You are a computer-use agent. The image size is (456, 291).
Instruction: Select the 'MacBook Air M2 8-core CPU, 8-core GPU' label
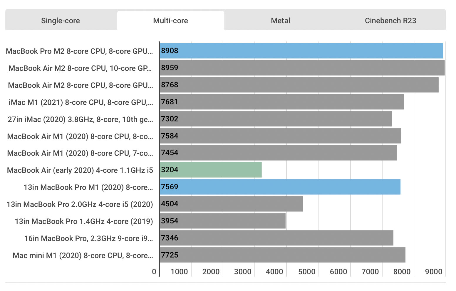tap(81, 85)
